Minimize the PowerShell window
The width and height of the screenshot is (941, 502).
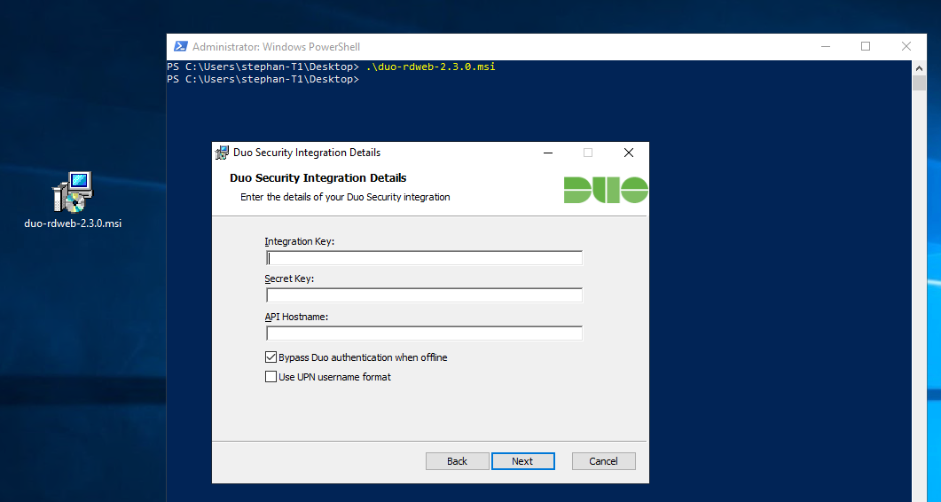click(x=826, y=46)
